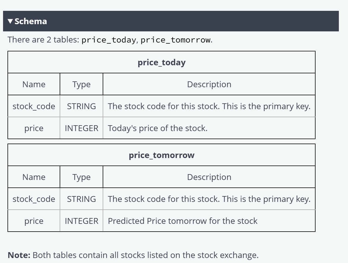Click the price_tomorrow table title
The image size is (348, 263).
click(x=162, y=155)
